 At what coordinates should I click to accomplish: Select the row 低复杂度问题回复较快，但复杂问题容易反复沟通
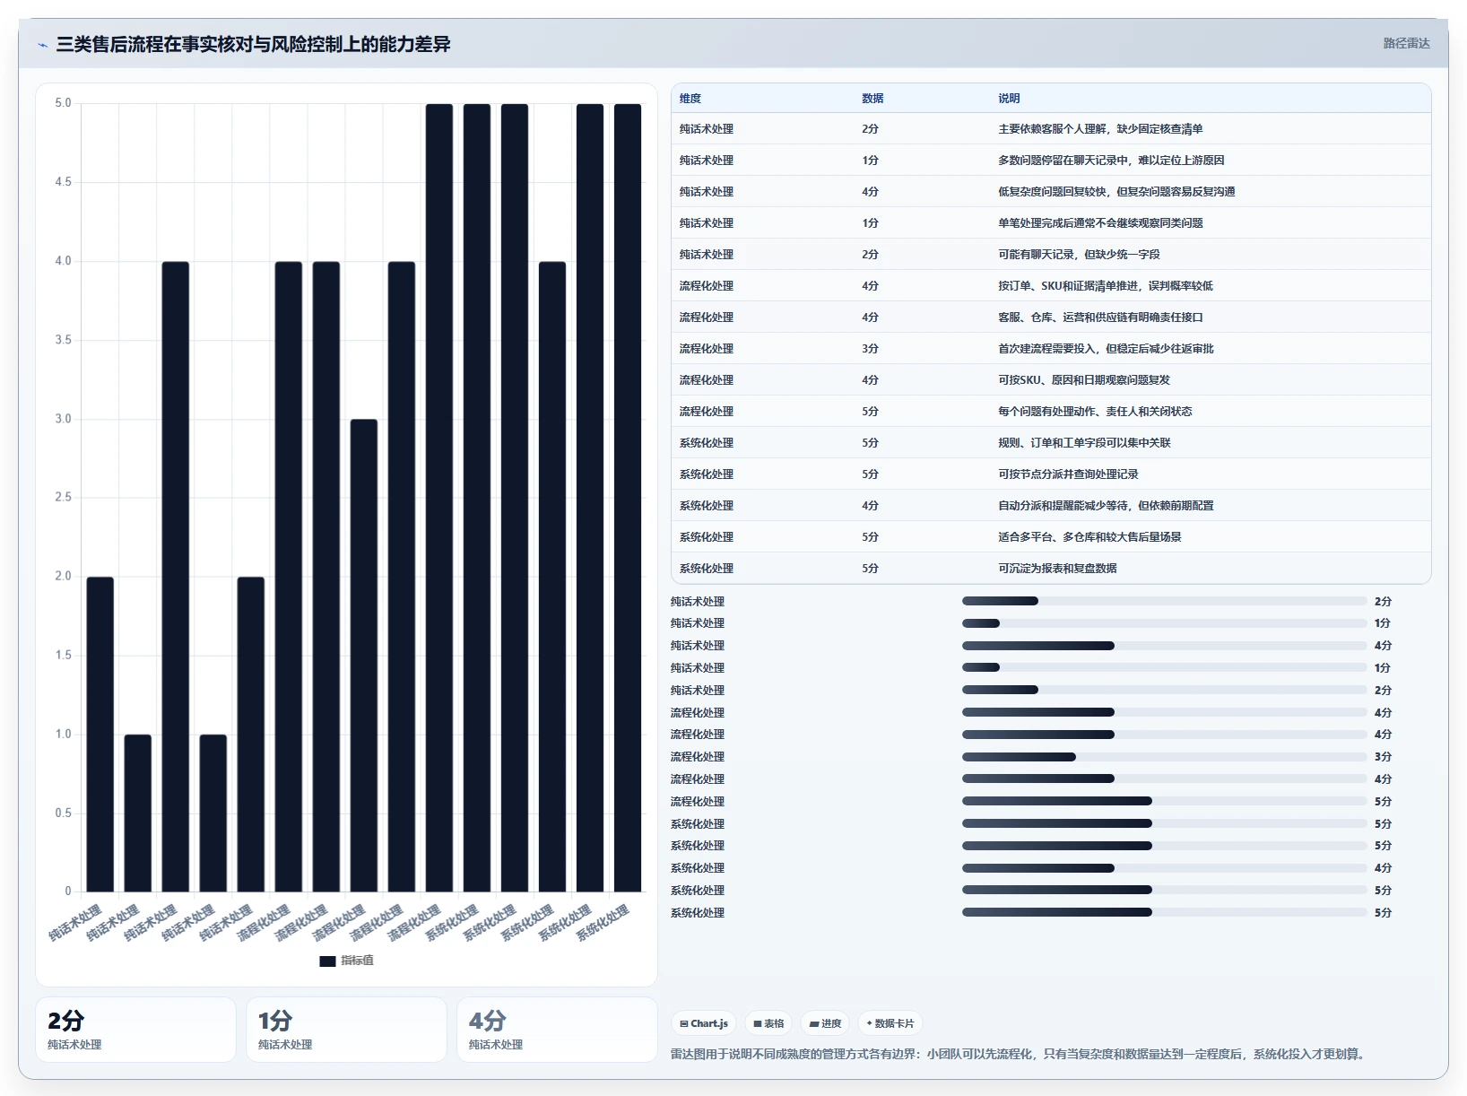coord(1051,192)
